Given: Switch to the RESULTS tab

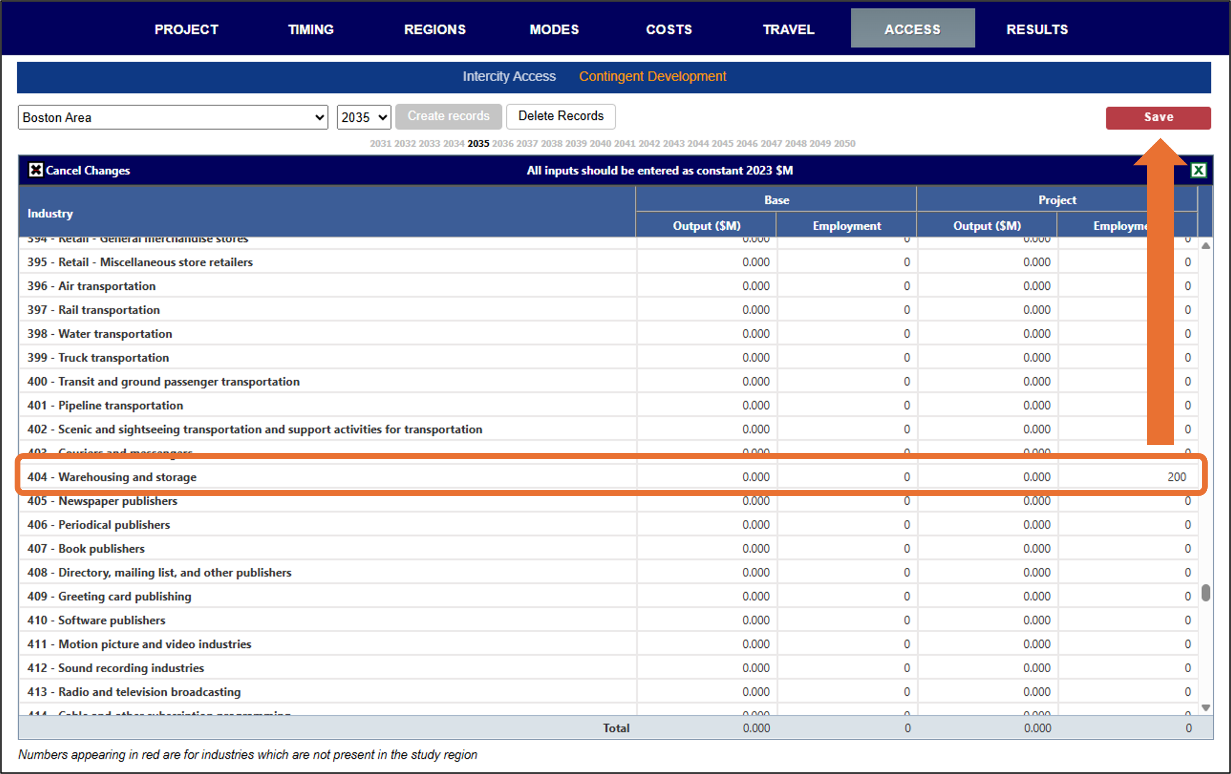Looking at the screenshot, I should click(x=1037, y=29).
